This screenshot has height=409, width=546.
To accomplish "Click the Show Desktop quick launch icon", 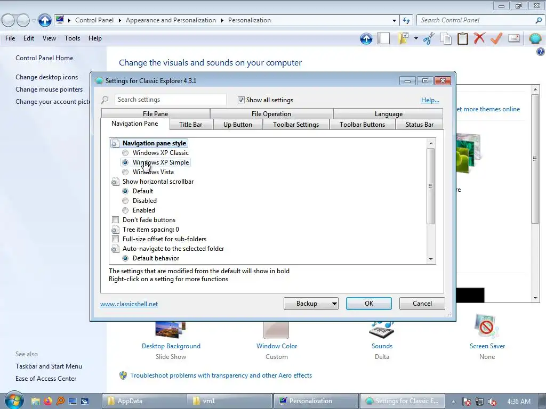I will point(73,401).
